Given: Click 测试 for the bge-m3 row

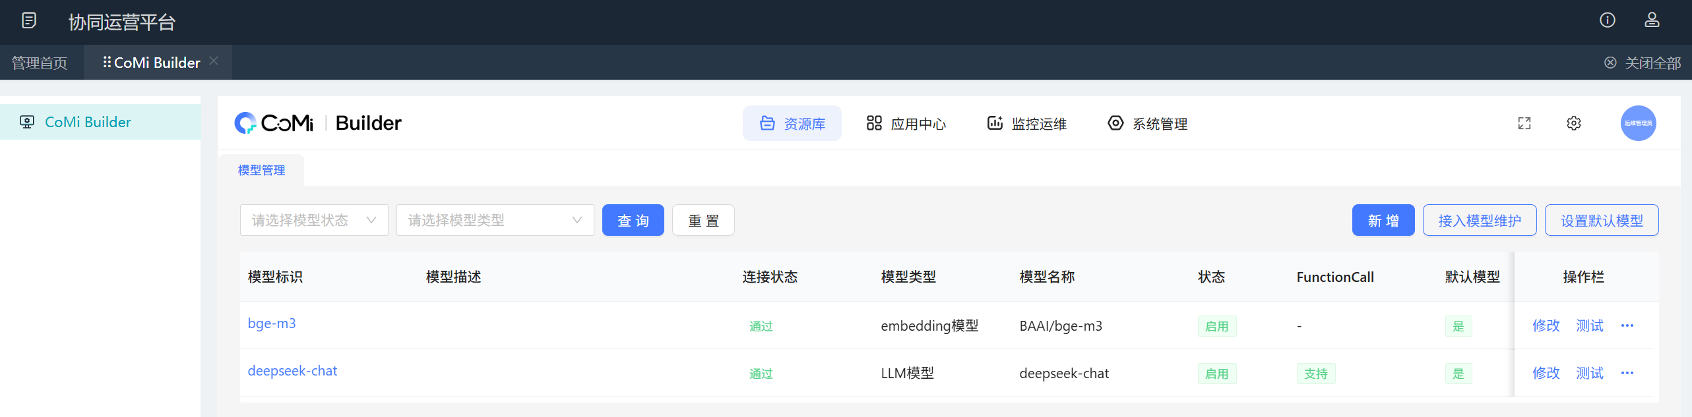Looking at the screenshot, I should pos(1590,325).
